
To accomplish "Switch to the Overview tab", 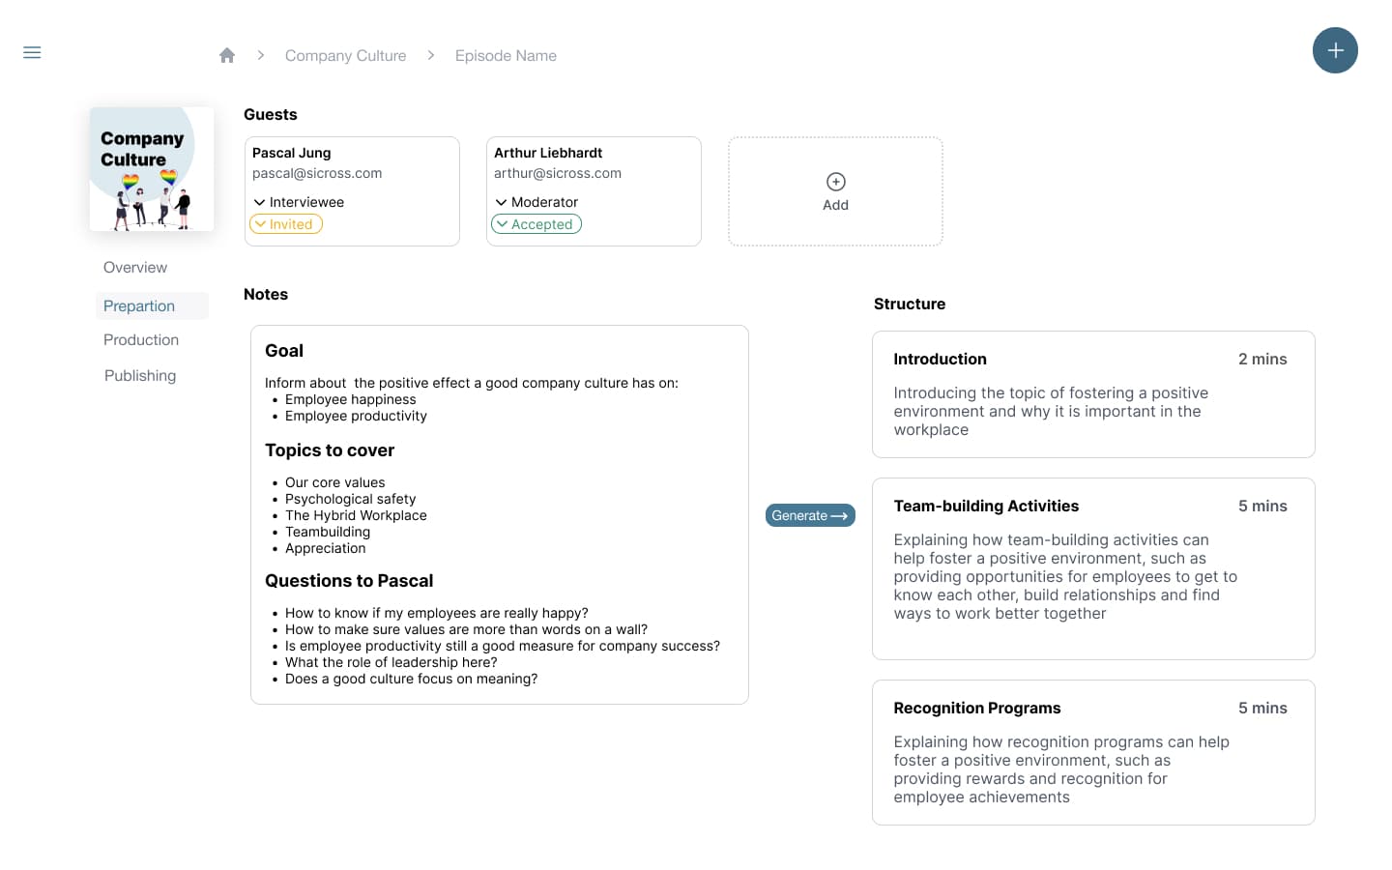I will [x=135, y=268].
